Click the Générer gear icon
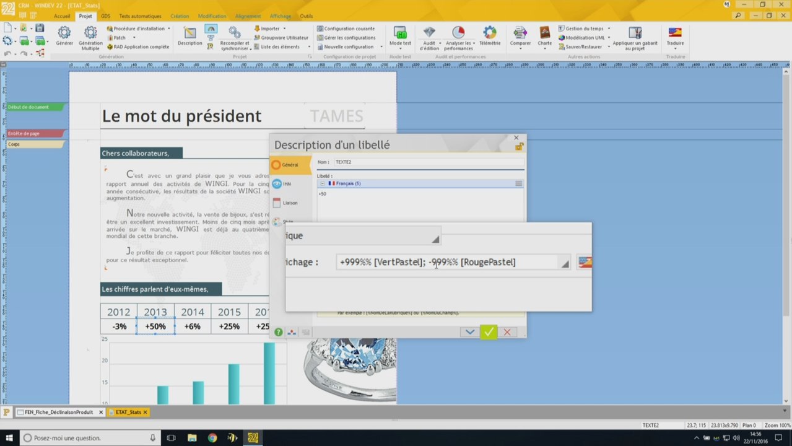Viewport: 792px width, 446px height. click(64, 32)
